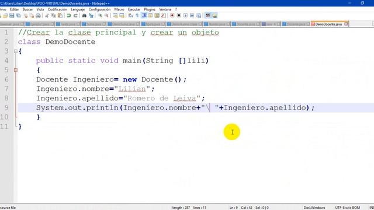The image size is (374, 210).
Task: Click the 'Ln : 9' status bar entry
Action: tap(234, 208)
